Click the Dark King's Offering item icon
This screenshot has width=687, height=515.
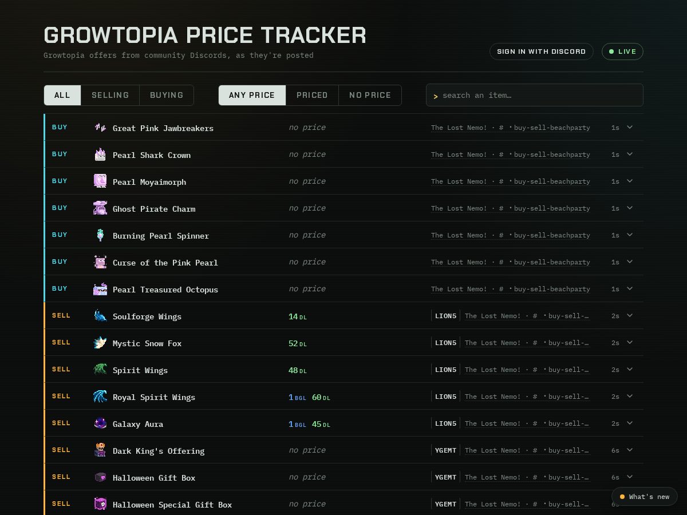click(x=100, y=450)
